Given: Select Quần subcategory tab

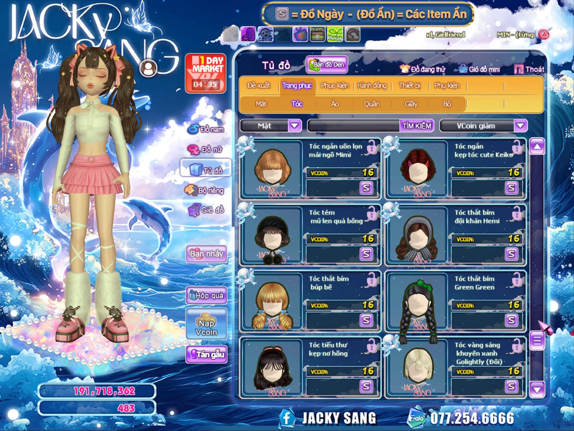Looking at the screenshot, I should 372,104.
